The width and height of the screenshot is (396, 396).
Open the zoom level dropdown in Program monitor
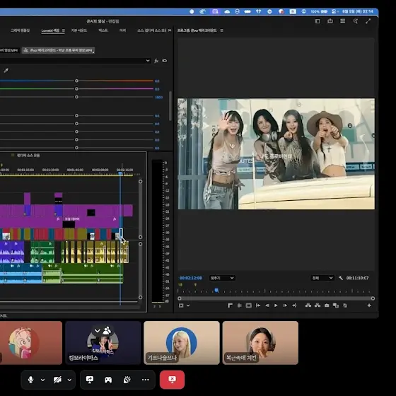(222, 278)
